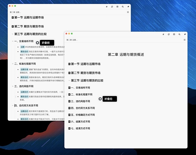Open search in the front window toolbar
196x155 pixels.
point(179,34)
